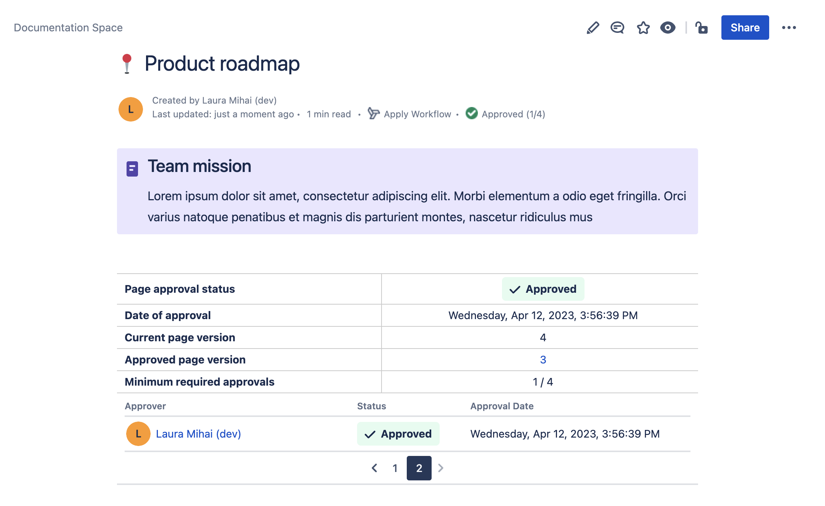Open Laura Mihai (dev) approver profile

pos(198,434)
